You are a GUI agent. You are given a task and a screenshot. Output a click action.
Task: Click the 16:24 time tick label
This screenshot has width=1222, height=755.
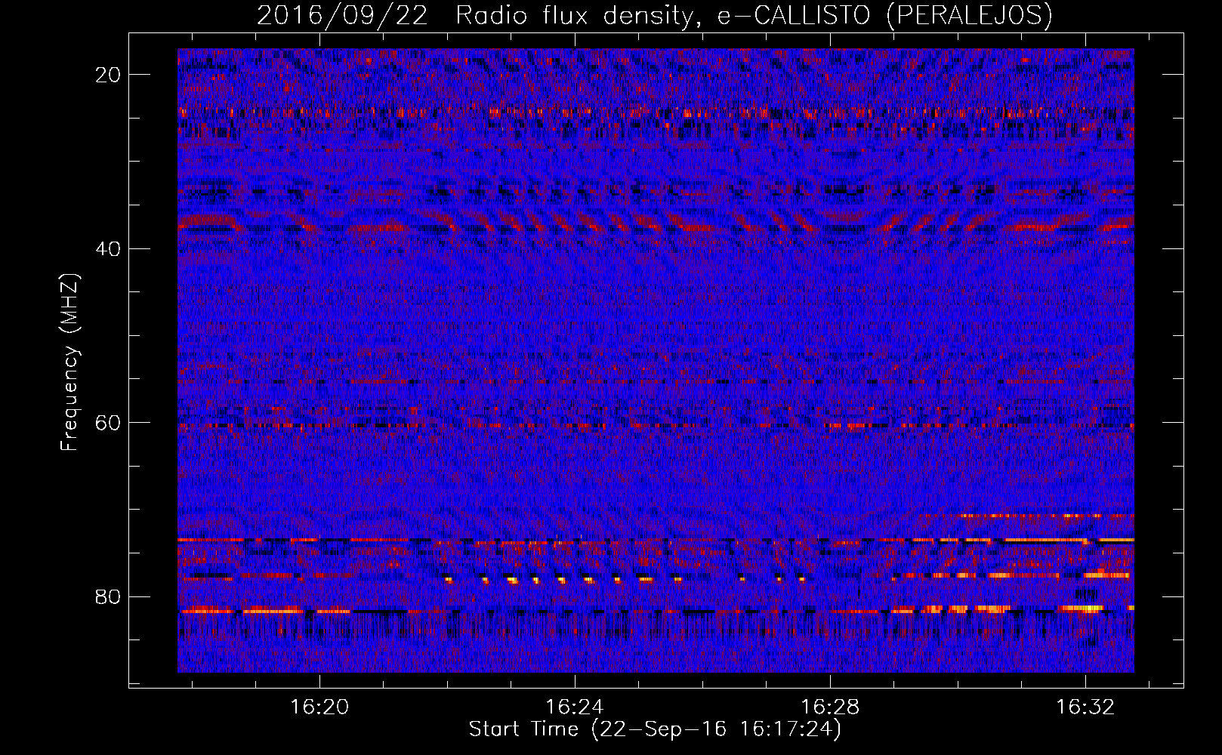(575, 707)
